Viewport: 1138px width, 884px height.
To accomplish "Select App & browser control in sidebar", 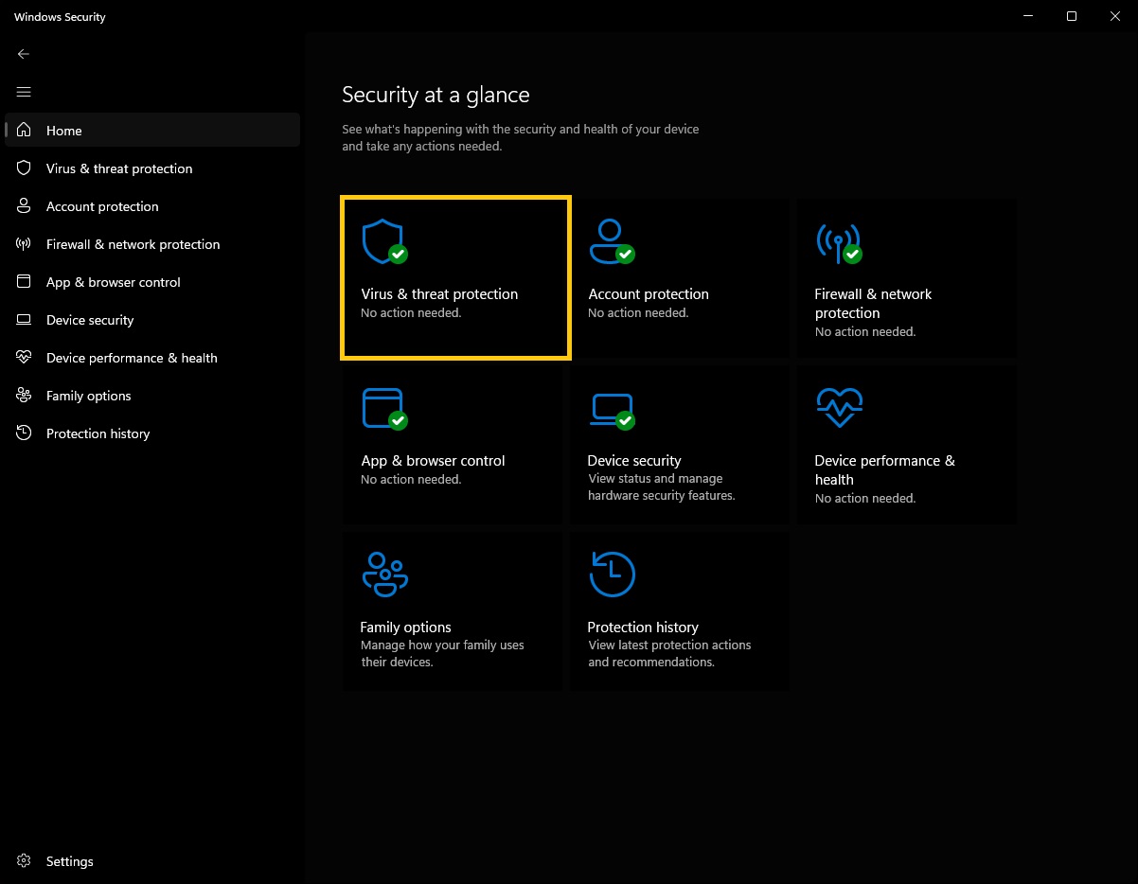I will [113, 282].
